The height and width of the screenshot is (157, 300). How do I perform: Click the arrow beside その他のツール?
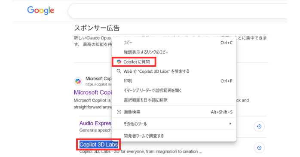(x=230, y=124)
